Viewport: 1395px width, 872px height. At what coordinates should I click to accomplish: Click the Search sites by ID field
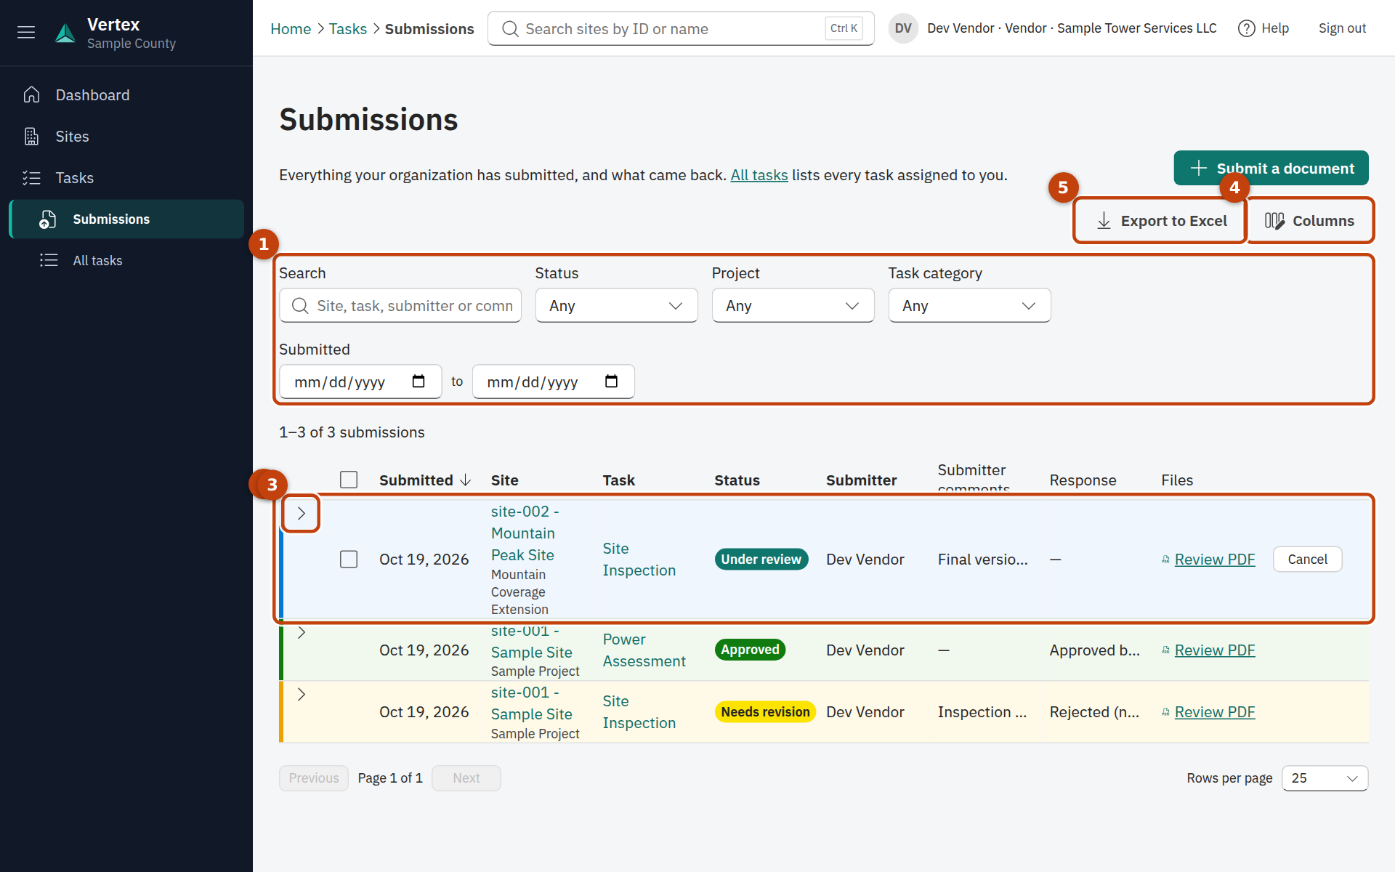(x=681, y=28)
